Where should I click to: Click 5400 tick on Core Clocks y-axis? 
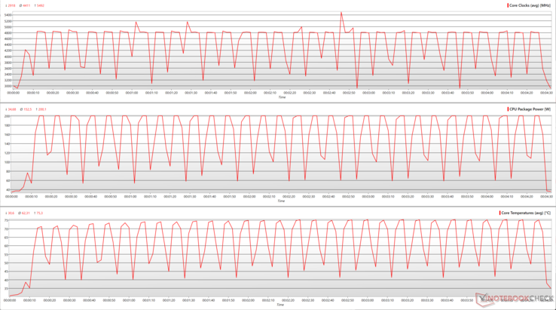tap(8, 15)
